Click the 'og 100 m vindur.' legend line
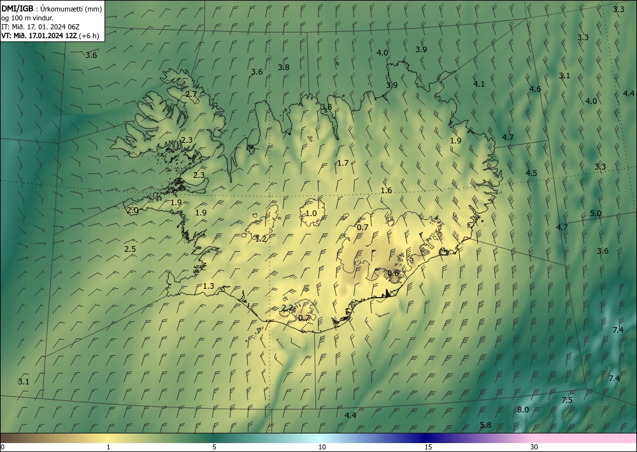 point(27,18)
